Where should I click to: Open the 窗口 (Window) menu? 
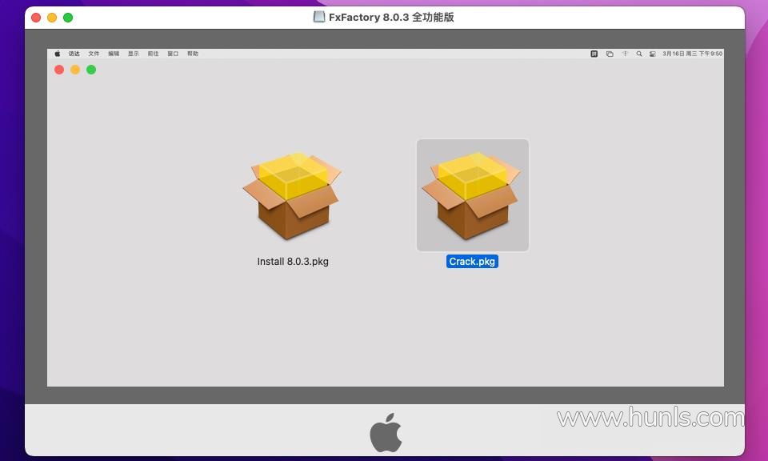click(x=173, y=54)
